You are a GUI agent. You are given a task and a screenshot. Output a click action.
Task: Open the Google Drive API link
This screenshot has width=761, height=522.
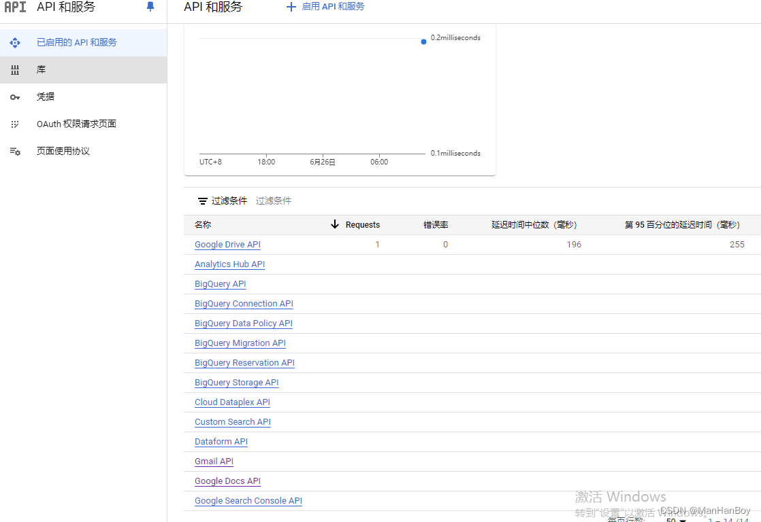(227, 244)
